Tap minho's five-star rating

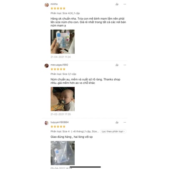[58, 8]
